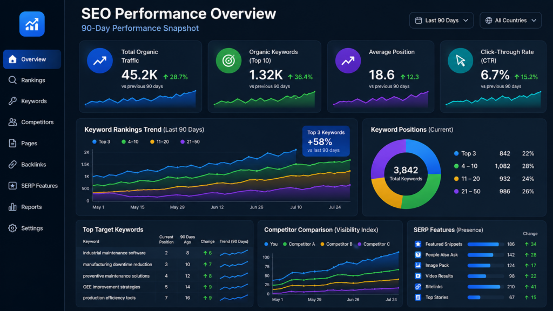The image size is (553, 311).
Task: Open Rankings via the magnifier icon
Action: 12,80
